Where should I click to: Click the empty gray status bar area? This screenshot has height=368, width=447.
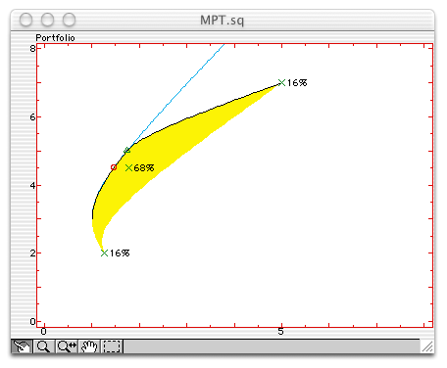coord(272,346)
